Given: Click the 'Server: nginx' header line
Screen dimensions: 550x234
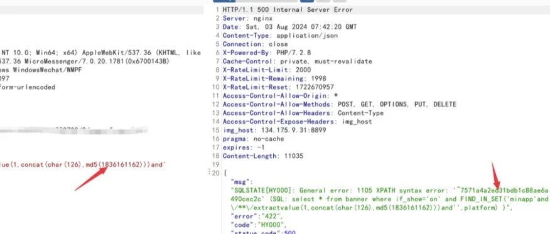Looking at the screenshot, I should 247,18.
